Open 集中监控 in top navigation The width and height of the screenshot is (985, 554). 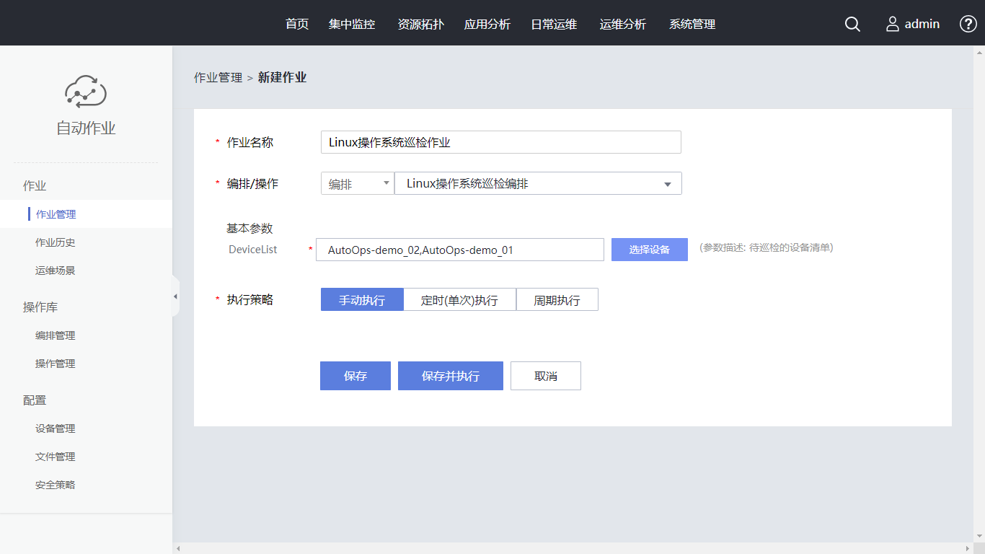click(352, 24)
